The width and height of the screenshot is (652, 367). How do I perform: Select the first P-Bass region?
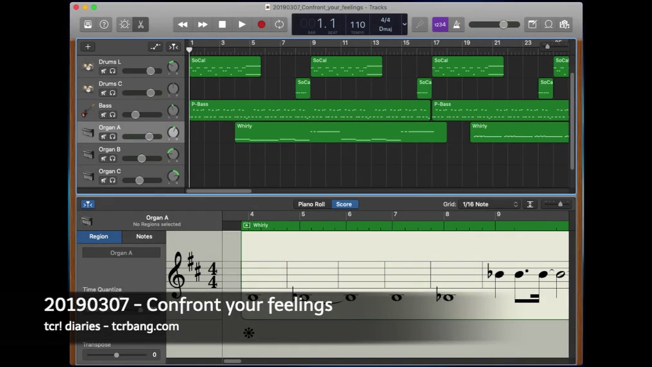coord(310,110)
